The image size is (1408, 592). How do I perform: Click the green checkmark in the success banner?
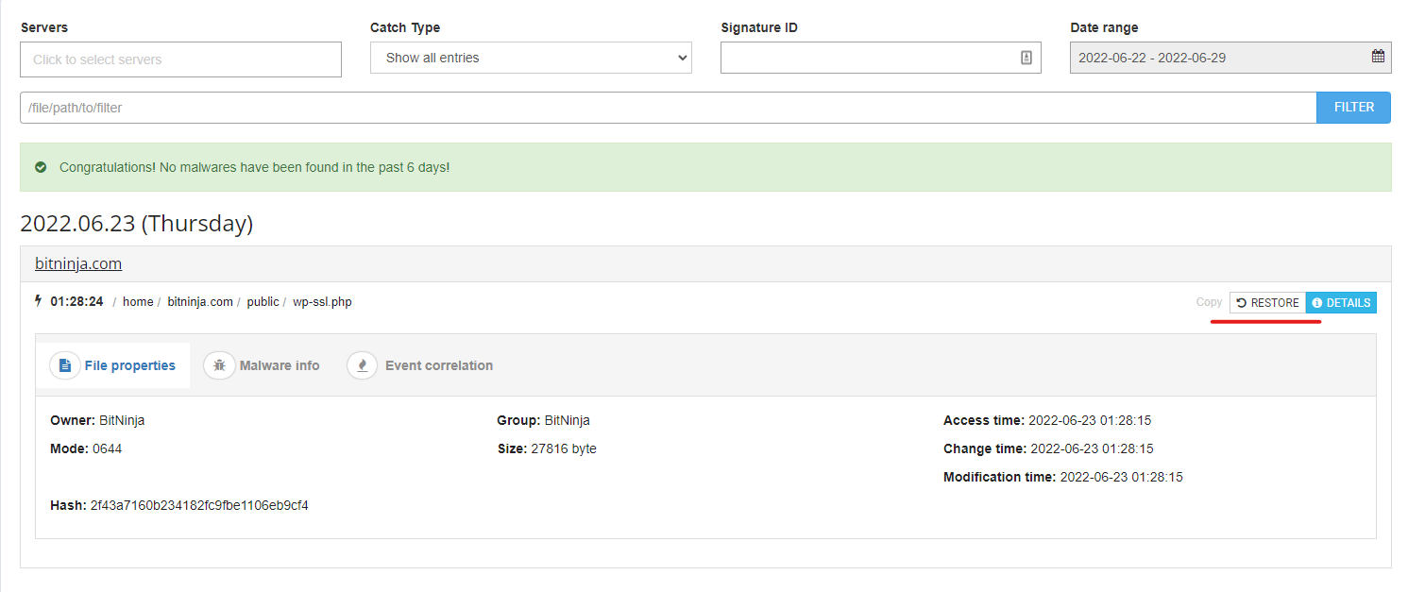(40, 166)
